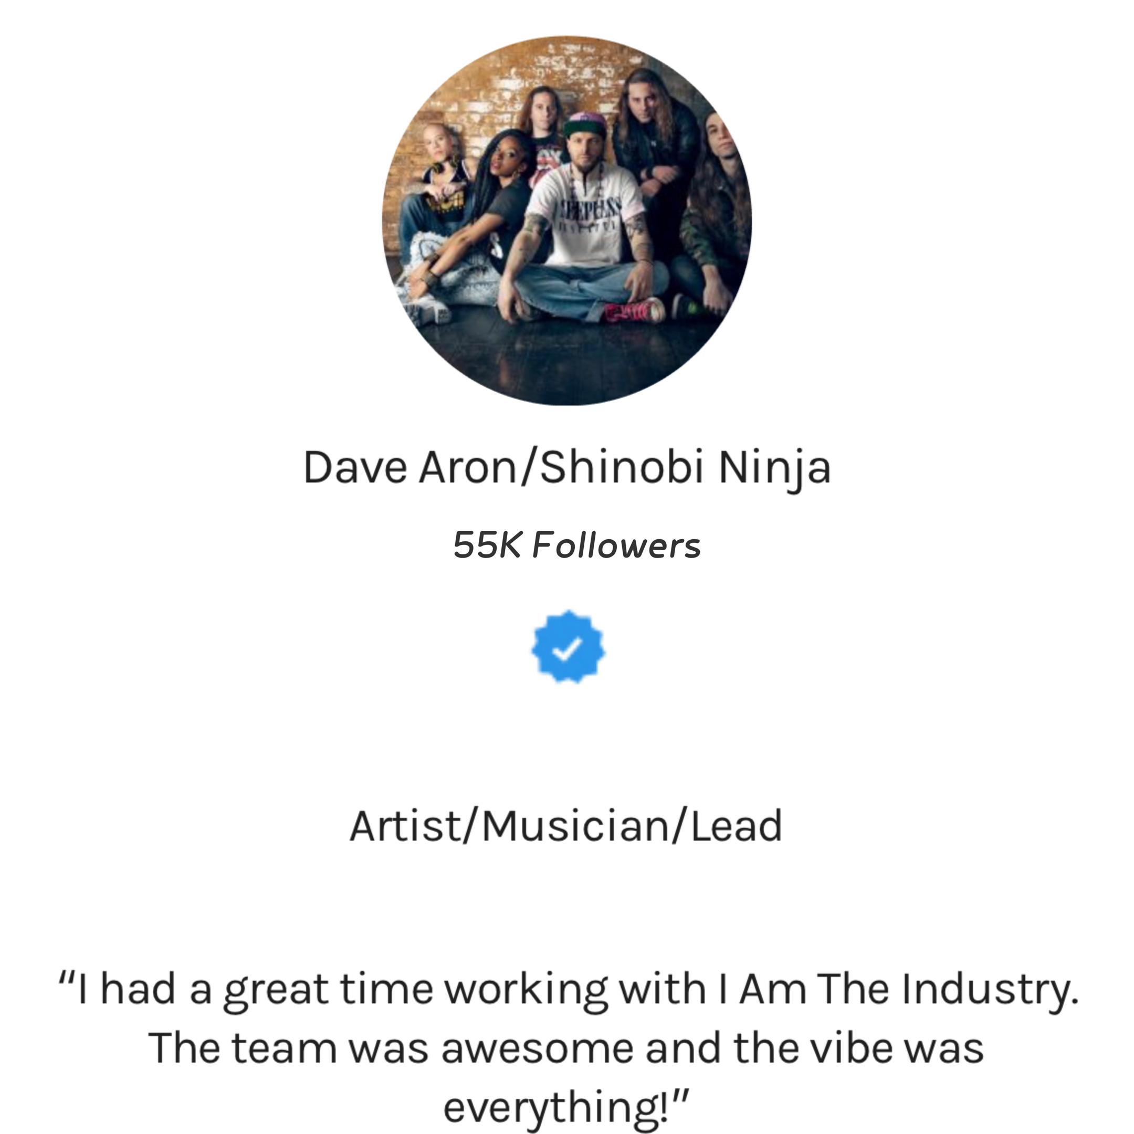
Task: Click the name Dave Aron
Action: [408, 468]
